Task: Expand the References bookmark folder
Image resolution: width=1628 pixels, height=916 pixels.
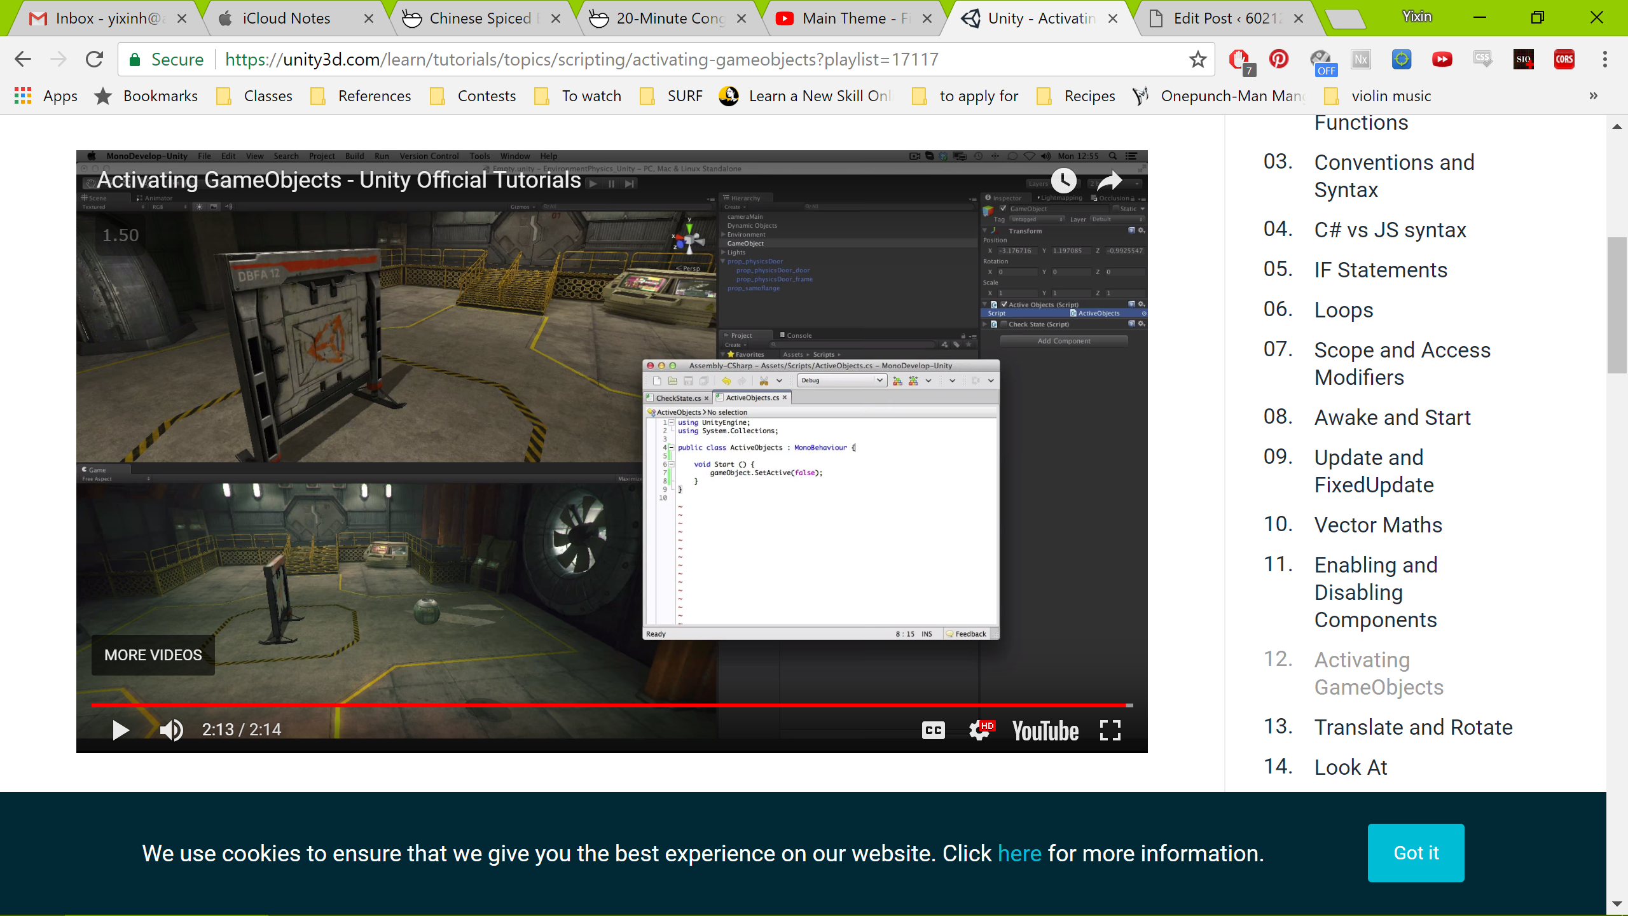Action: click(x=361, y=96)
